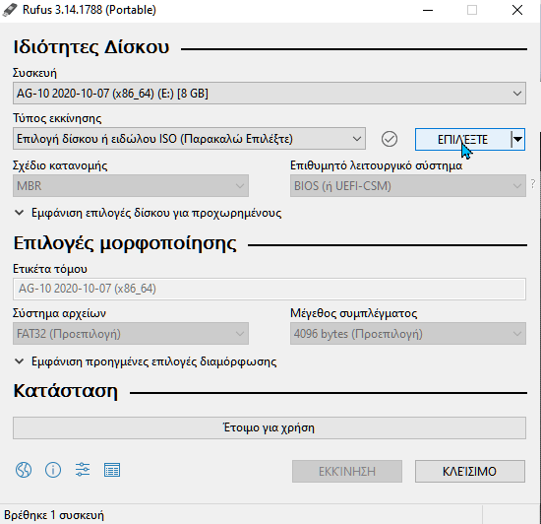Click the Ετικέτα τόμου volume label field
Viewport: 541px width, 524px height.
[x=270, y=289]
